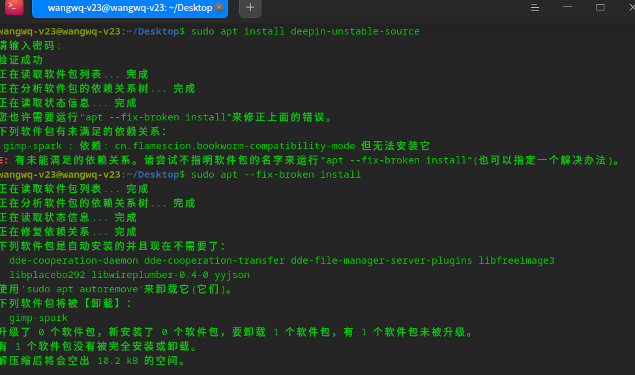Close the ~/Desktop terminal tab
Image resolution: width=635 pixels, height=375 pixels.
coord(219,7)
